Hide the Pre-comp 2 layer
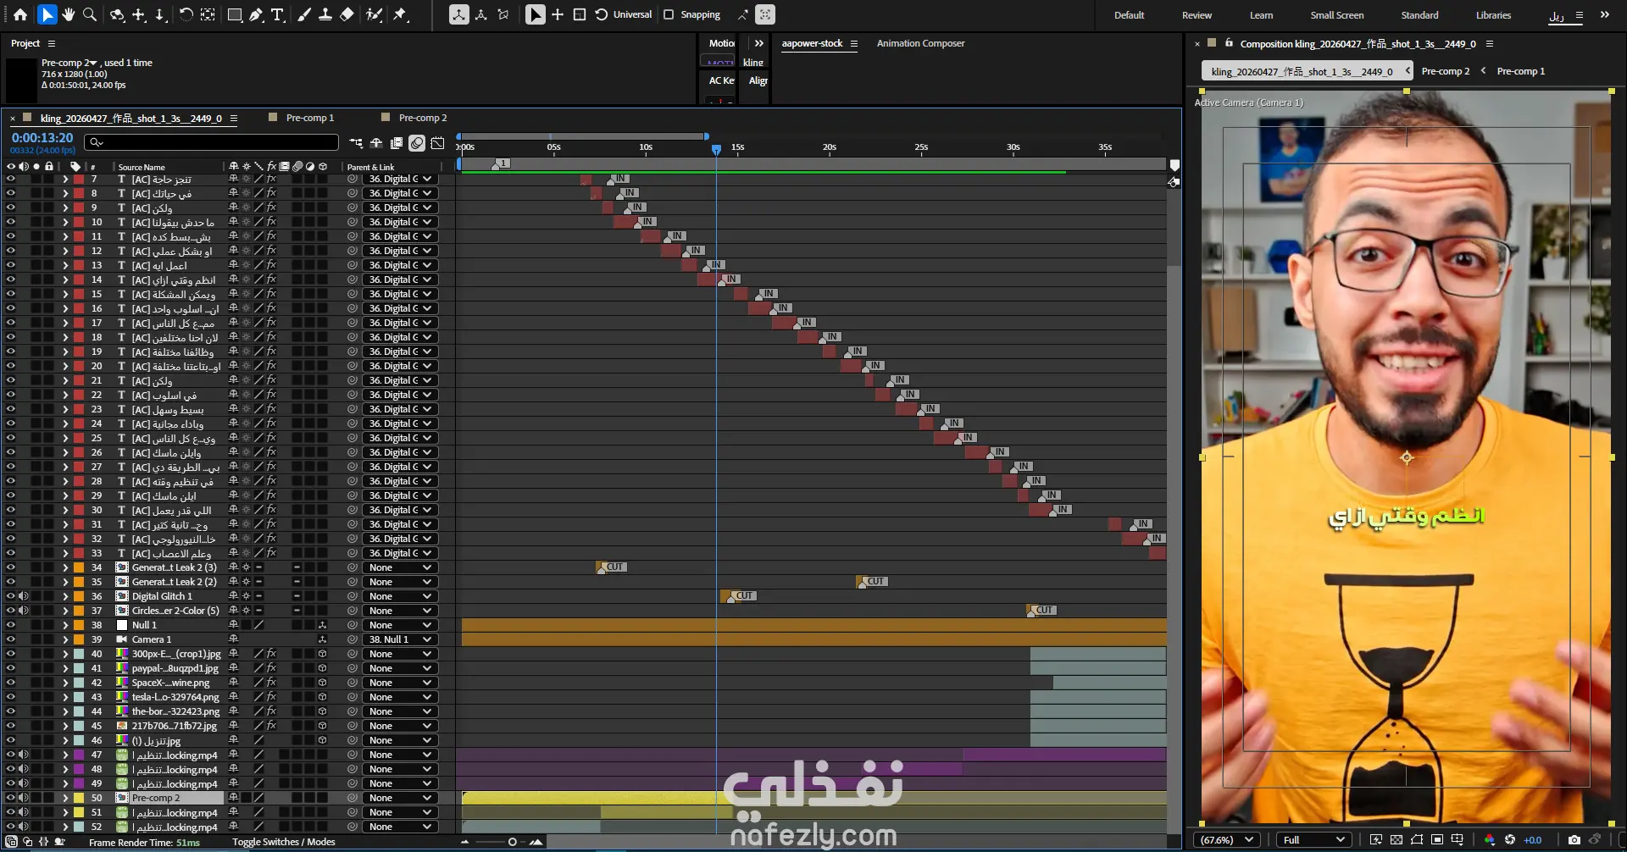Image resolution: width=1627 pixels, height=852 pixels. pos(11,798)
